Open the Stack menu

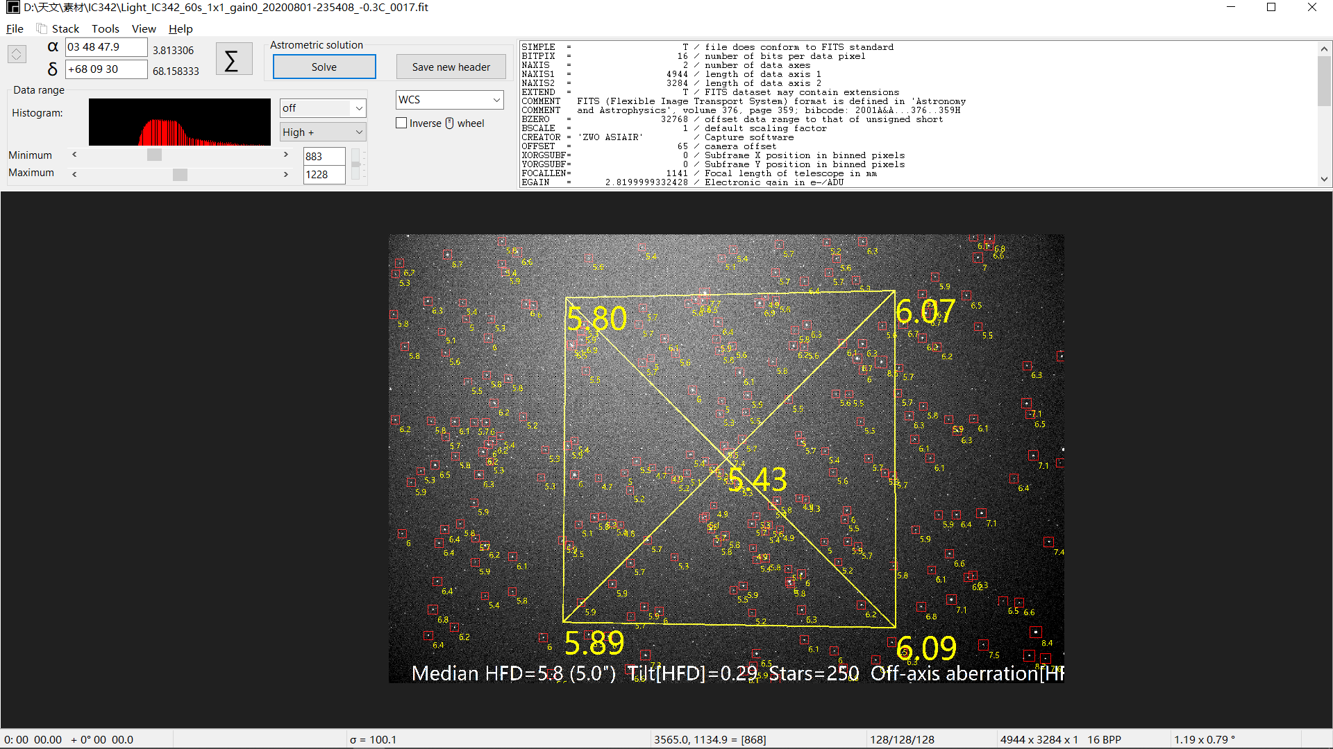(x=65, y=28)
